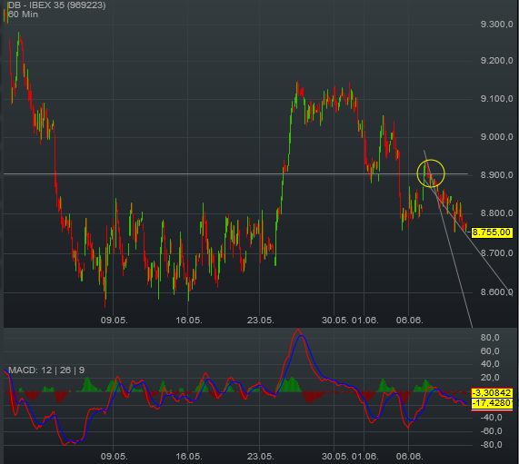This screenshot has height=464, width=519.
Task: Click the MACD signal value -17,4280
Action: point(491,403)
